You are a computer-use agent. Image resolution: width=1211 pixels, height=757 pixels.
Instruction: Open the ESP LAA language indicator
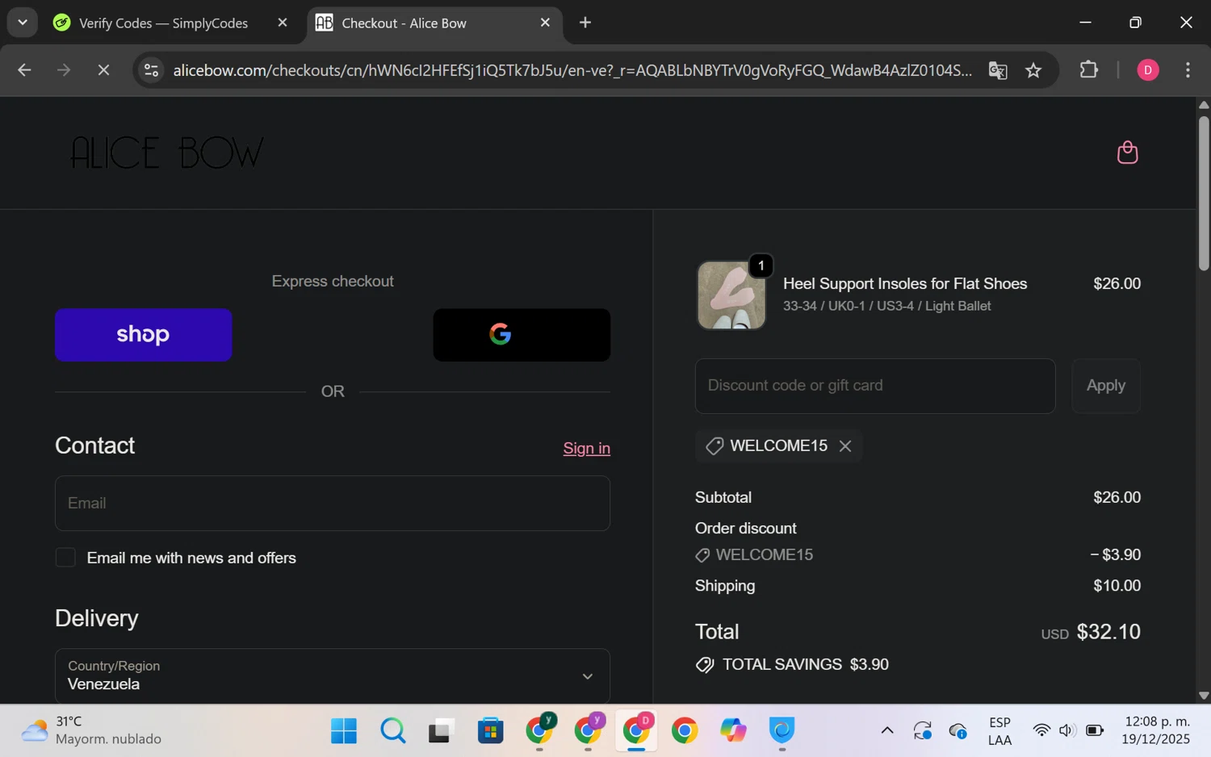(999, 731)
